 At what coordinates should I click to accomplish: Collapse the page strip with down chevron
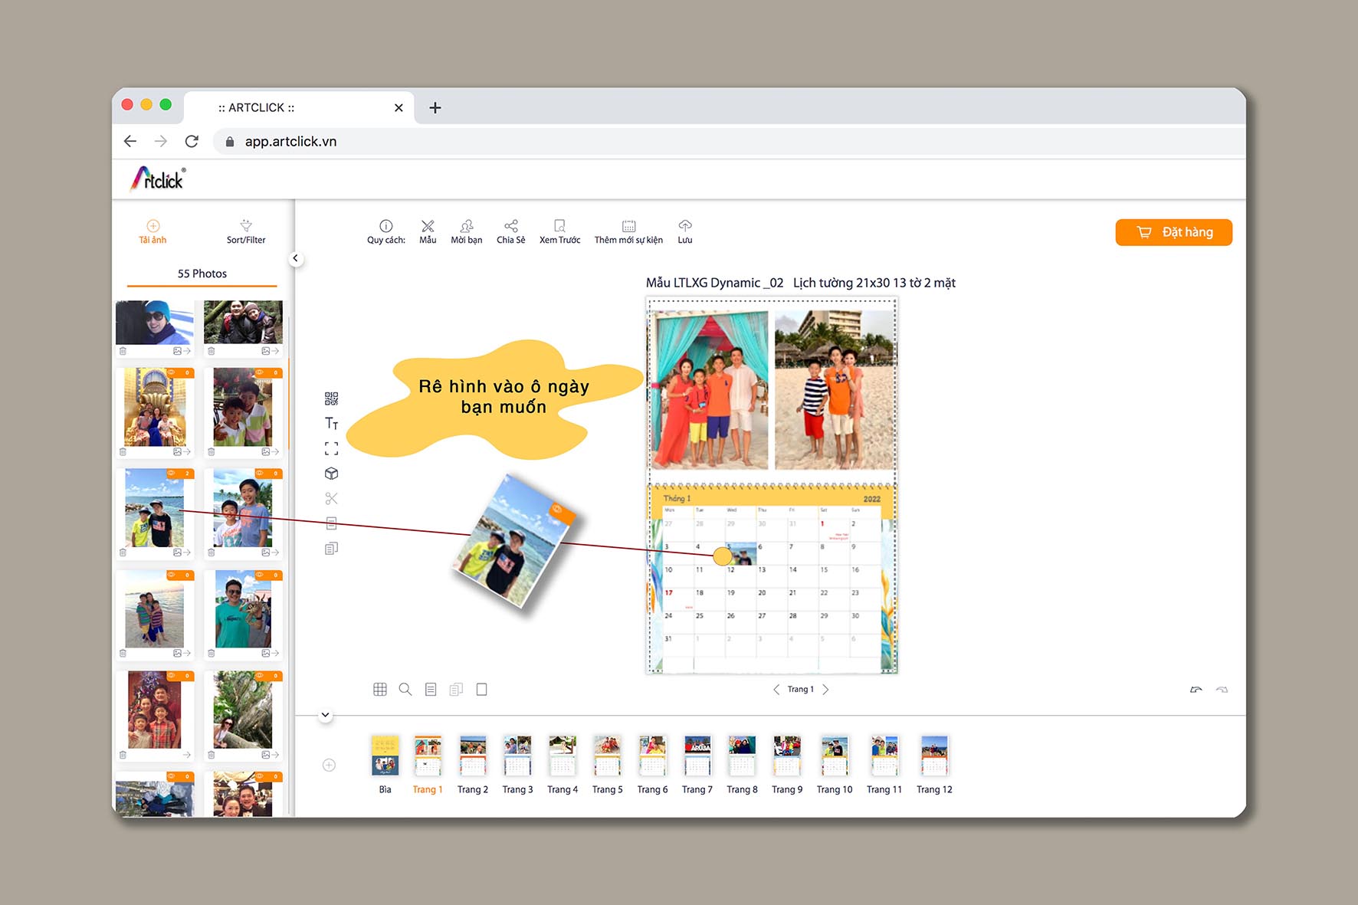(325, 715)
